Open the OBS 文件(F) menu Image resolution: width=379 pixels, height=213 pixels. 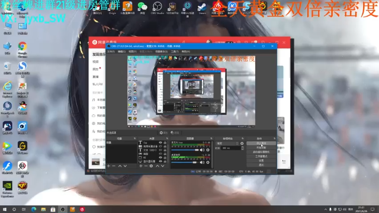[x=111, y=51]
